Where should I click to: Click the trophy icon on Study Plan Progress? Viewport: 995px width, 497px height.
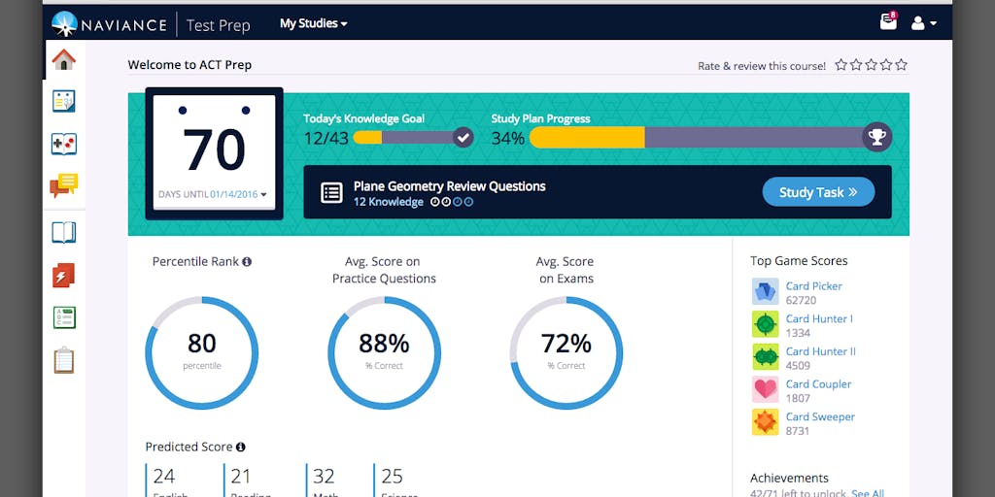877,138
